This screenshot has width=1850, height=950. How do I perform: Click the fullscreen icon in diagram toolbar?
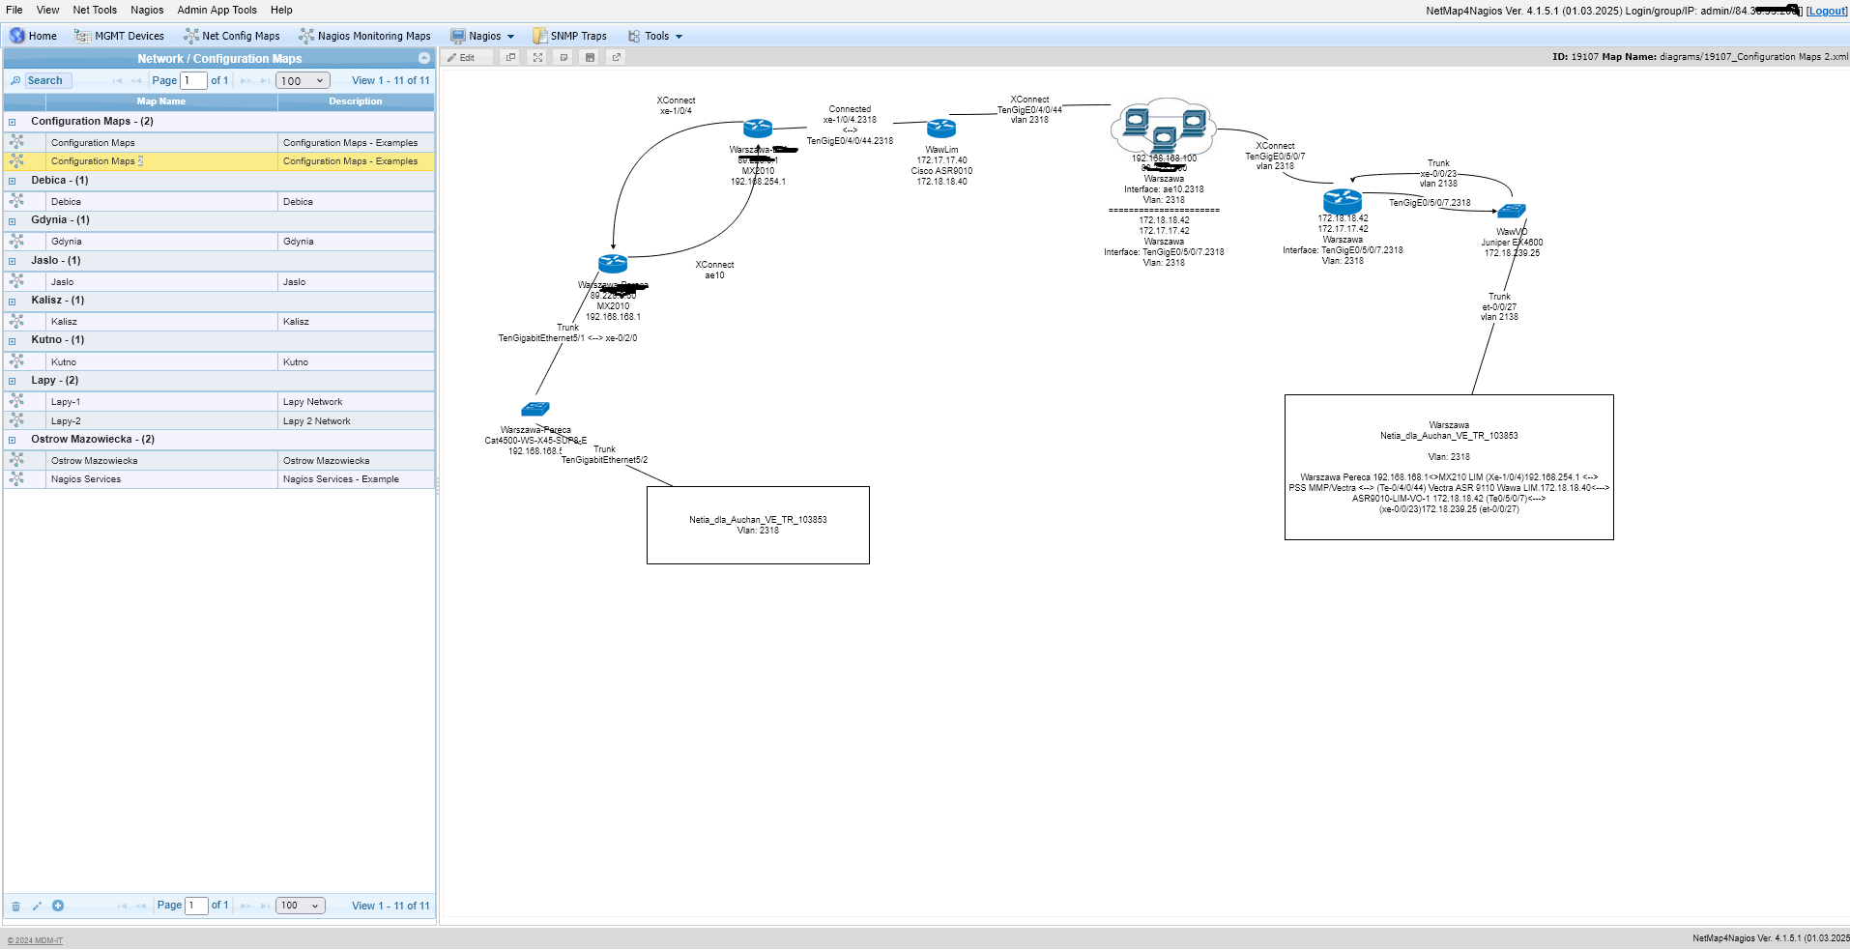(538, 58)
